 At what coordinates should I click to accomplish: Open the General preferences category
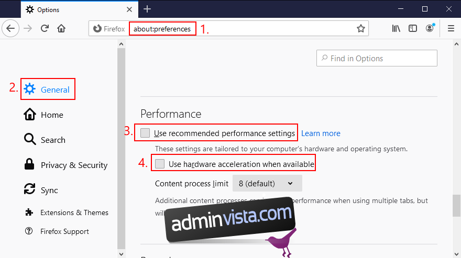pyautogui.click(x=48, y=89)
